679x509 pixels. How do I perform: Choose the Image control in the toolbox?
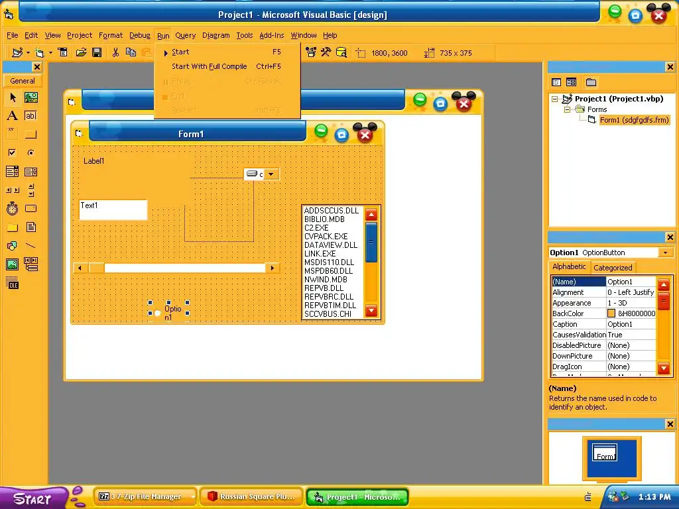(13, 264)
